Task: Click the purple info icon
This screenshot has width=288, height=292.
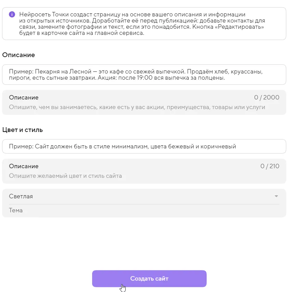Action: click(x=12, y=14)
